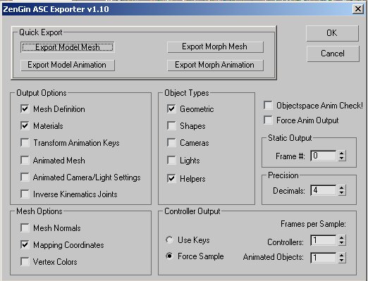
Task: Confirm with the OK button
Action: pyautogui.click(x=332, y=33)
